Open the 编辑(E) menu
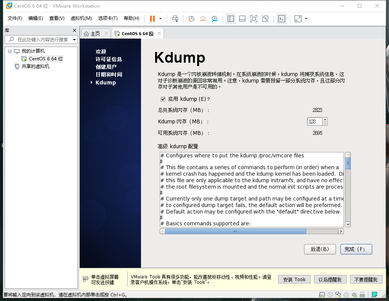 [x=36, y=18]
